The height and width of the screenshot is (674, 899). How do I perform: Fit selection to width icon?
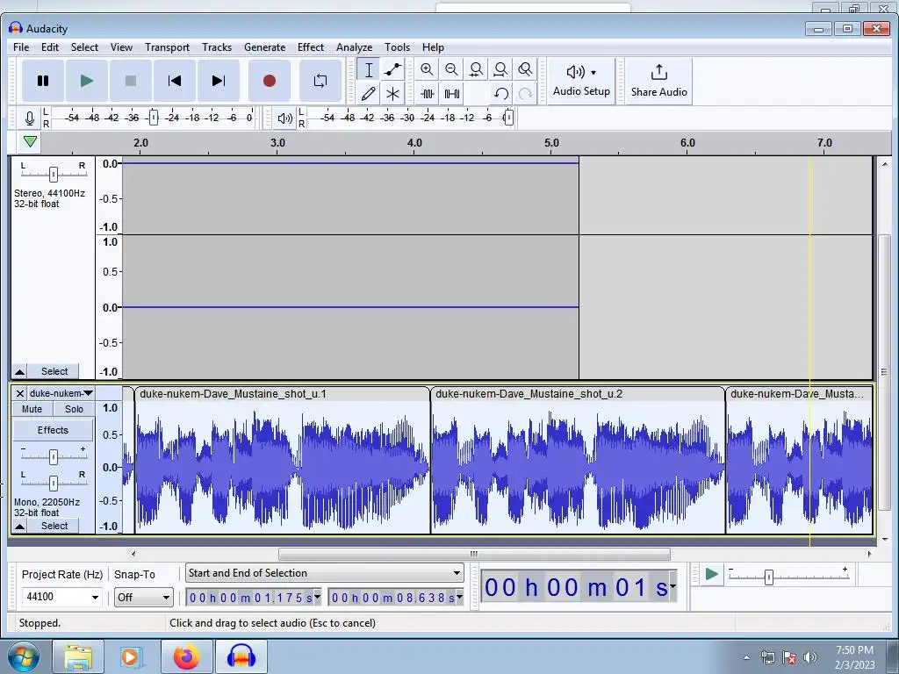[x=476, y=70]
